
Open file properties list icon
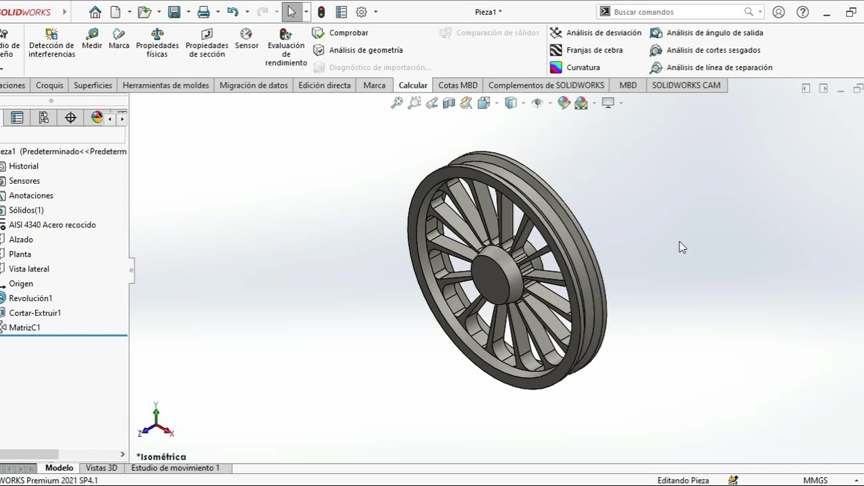coord(341,11)
